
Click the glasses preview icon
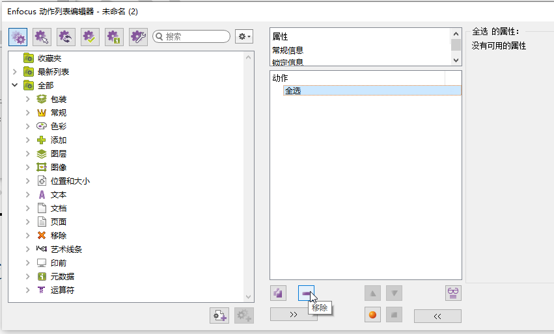(453, 293)
